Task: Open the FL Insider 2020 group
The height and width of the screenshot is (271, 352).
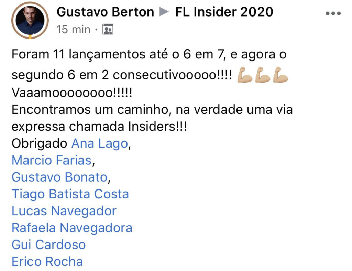Action: click(x=224, y=12)
